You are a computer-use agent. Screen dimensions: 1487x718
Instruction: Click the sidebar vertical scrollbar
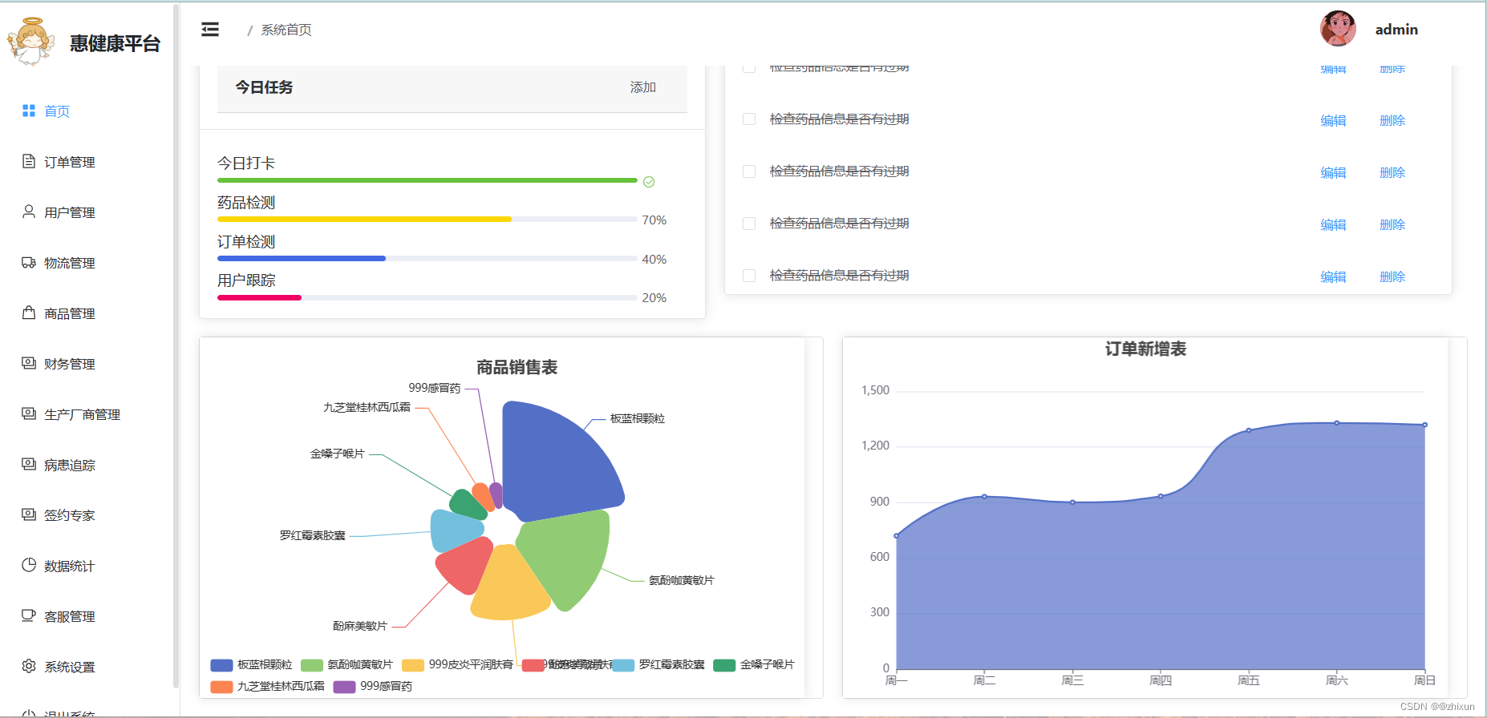(176, 345)
